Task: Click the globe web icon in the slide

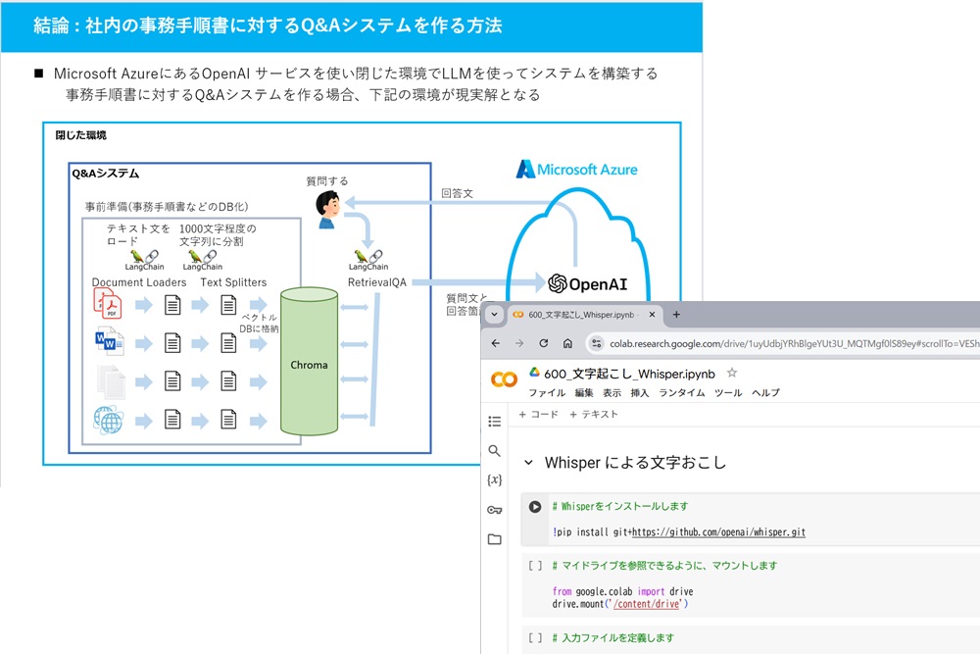Action: point(109,421)
